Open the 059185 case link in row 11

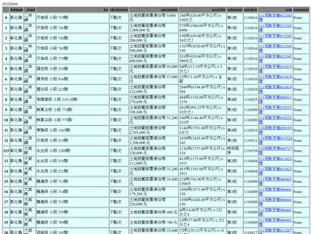(275, 131)
